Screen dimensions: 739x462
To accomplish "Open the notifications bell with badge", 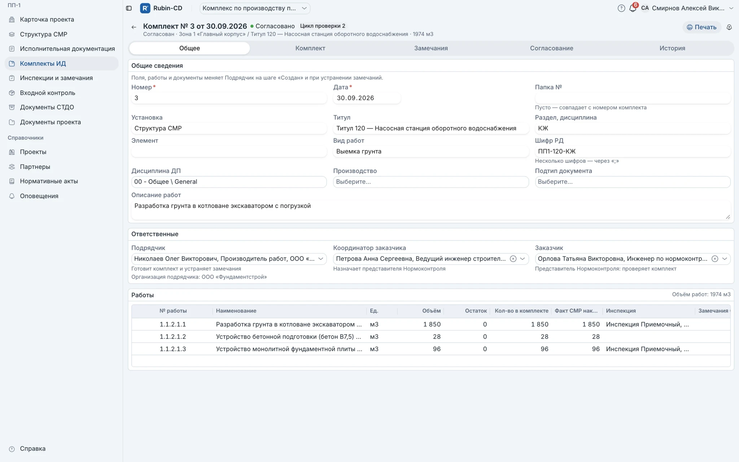I will (x=633, y=8).
